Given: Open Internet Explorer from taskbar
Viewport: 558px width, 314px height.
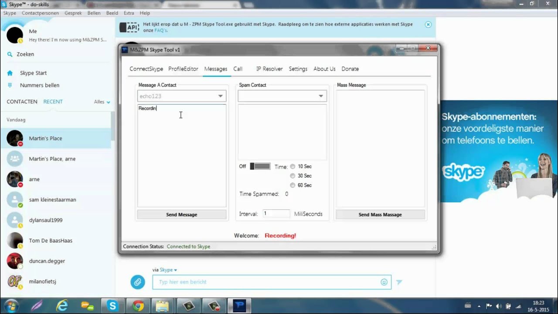Looking at the screenshot, I should click(x=63, y=306).
